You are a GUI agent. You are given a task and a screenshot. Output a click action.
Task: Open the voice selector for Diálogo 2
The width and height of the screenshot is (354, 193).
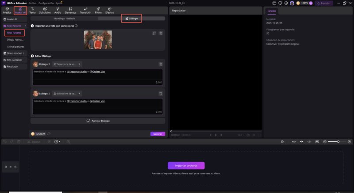pos(67,94)
